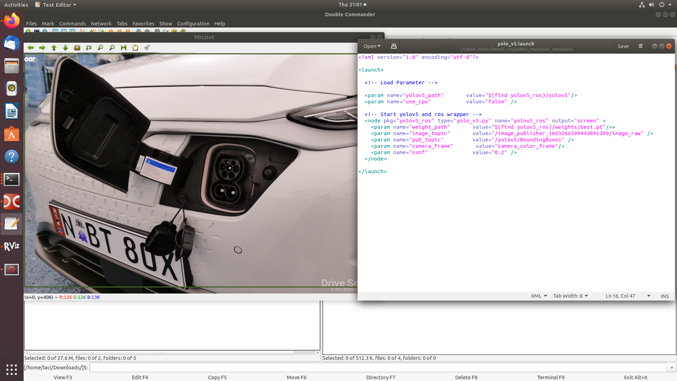Open the Network menu
Viewport: 677px width, 381px height.
click(x=101, y=24)
